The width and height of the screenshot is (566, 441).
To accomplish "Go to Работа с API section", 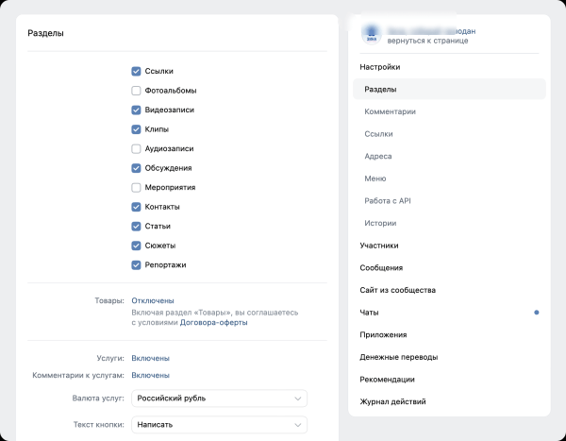I will [x=388, y=201].
